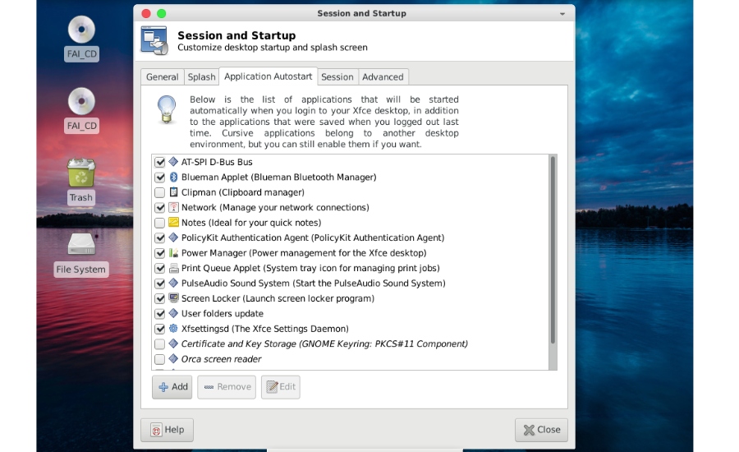The image size is (739, 452).
Task: Select the Trash icon on the desktop
Action: 81,173
